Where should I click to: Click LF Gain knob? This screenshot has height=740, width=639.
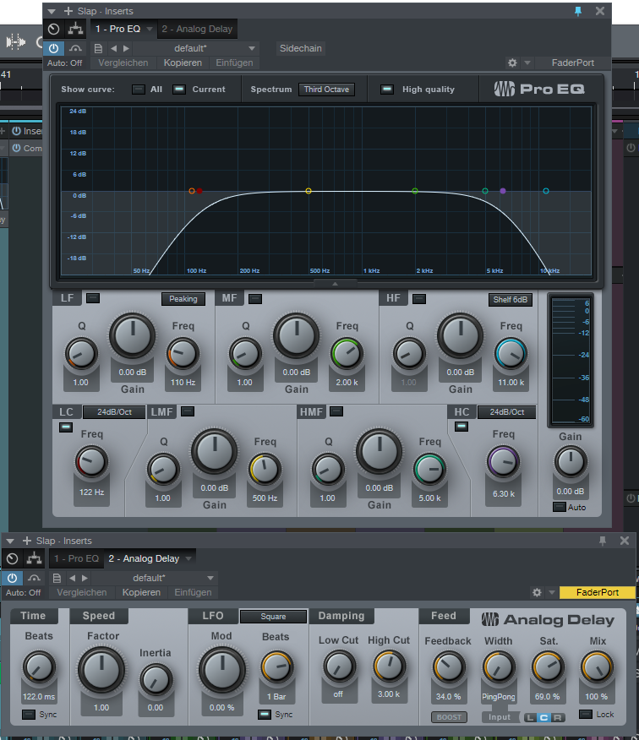(x=133, y=336)
